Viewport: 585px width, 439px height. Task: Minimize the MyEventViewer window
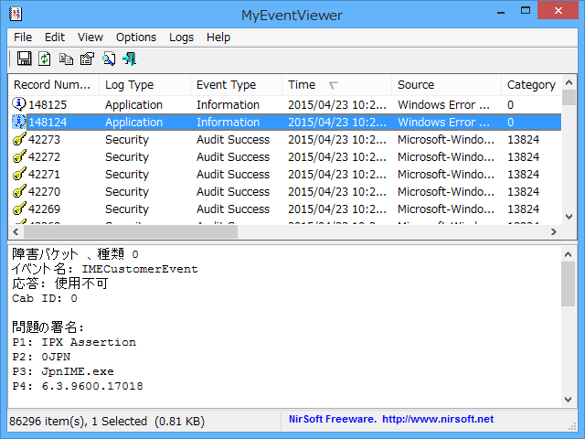(x=501, y=12)
